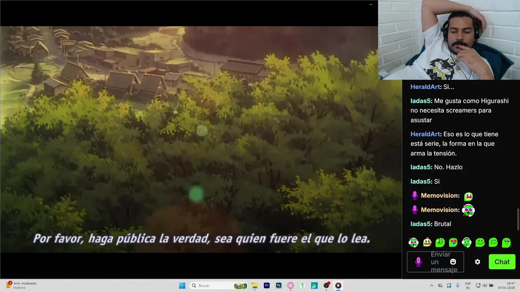This screenshot has height=292, width=520.
Task: Click first Memovision username with cartoon emote
Action: click(440, 195)
